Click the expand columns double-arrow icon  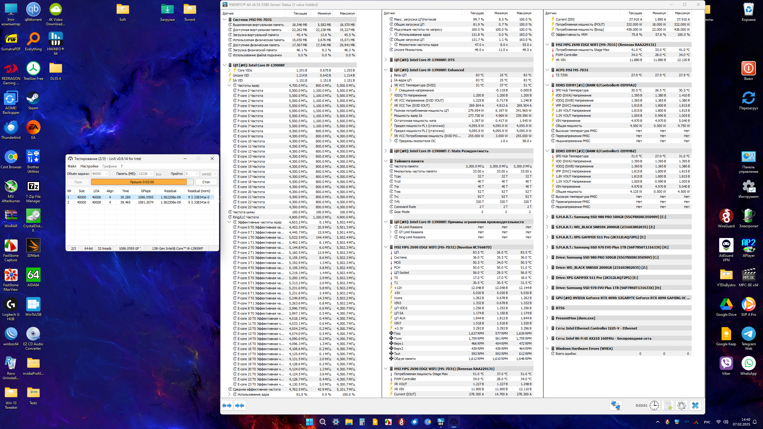coord(227,405)
